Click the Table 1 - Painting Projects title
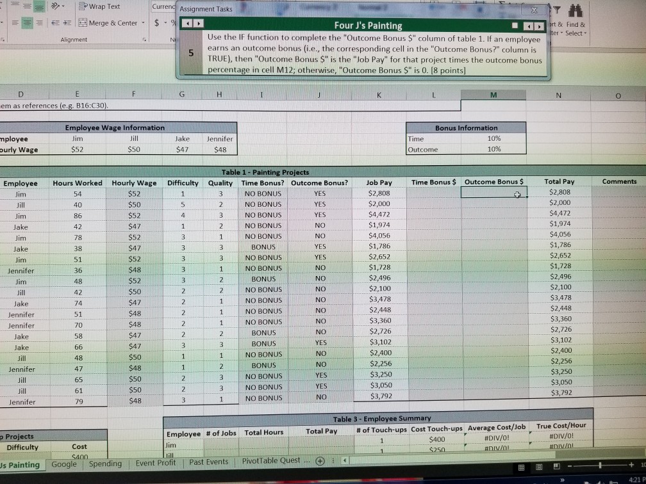646x484 pixels. pyautogui.click(x=265, y=172)
